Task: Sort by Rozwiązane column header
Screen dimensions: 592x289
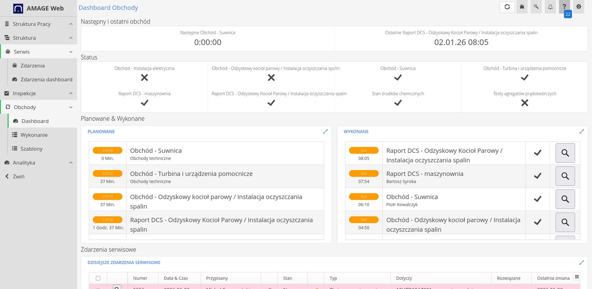Action: [508, 278]
